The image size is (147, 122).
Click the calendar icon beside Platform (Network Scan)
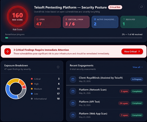pos(73,91)
